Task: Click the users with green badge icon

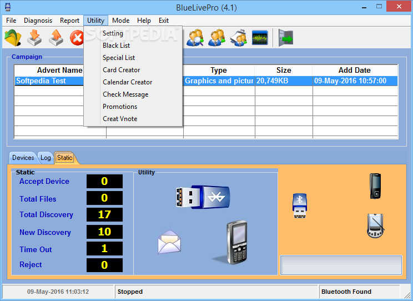Action: click(216, 38)
